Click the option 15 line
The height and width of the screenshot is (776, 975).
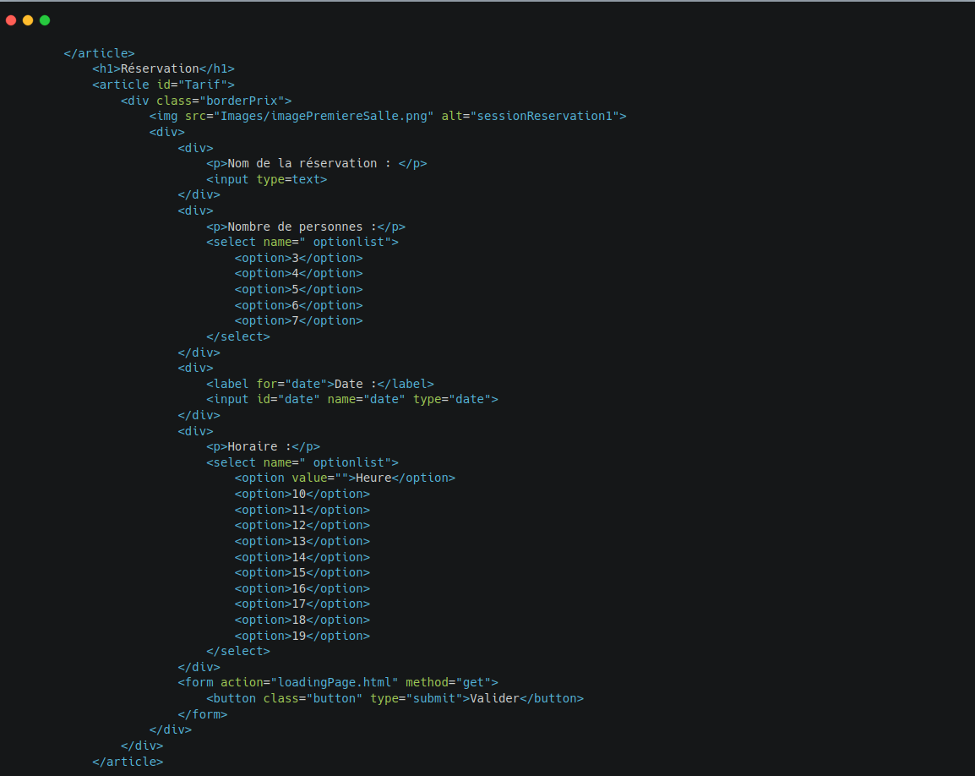point(302,573)
